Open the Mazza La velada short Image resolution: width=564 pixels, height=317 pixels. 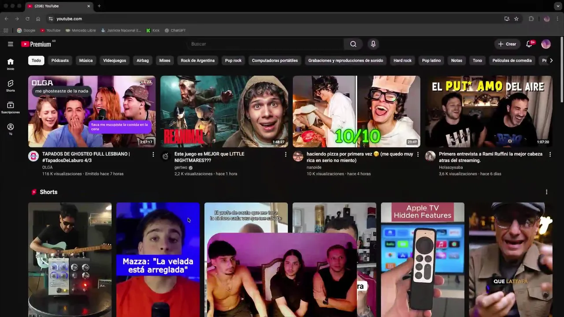158,260
